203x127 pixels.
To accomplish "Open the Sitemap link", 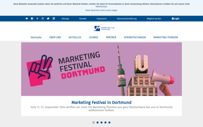I will click(x=65, y=19).
